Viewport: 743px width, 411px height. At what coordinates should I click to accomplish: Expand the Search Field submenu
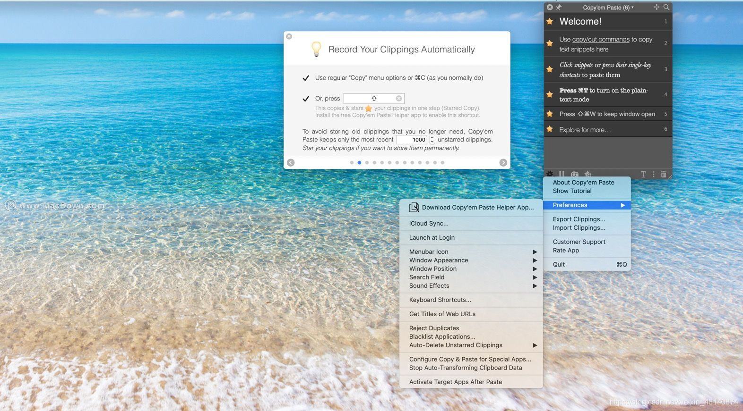point(471,277)
